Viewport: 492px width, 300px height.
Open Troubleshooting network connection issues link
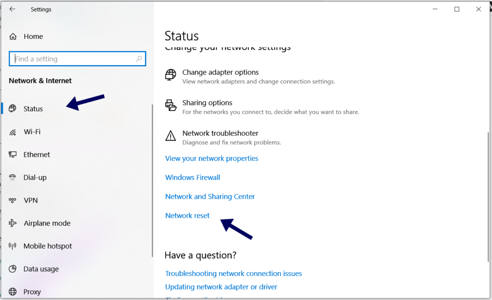click(234, 274)
